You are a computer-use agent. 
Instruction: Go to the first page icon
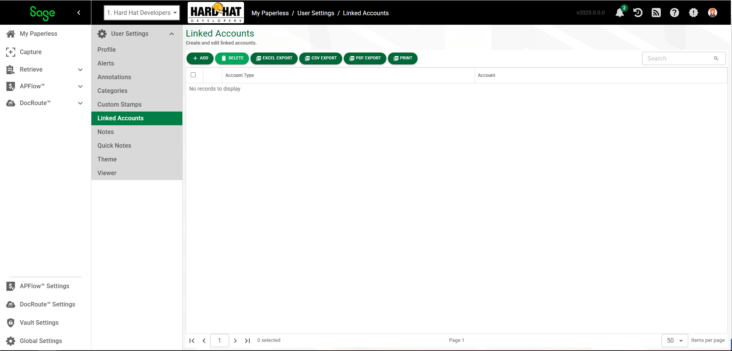point(192,340)
